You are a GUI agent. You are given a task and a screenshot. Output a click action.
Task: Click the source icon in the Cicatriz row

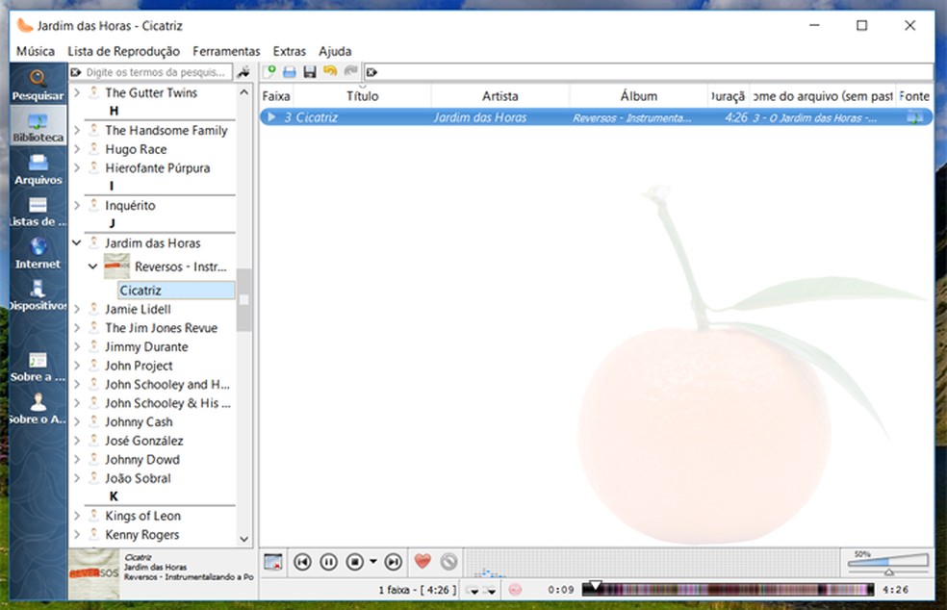coord(914,117)
